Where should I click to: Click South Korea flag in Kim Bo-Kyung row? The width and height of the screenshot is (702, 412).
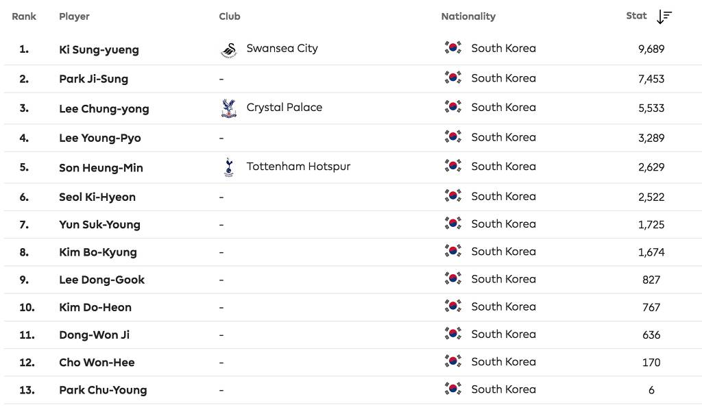click(452, 252)
